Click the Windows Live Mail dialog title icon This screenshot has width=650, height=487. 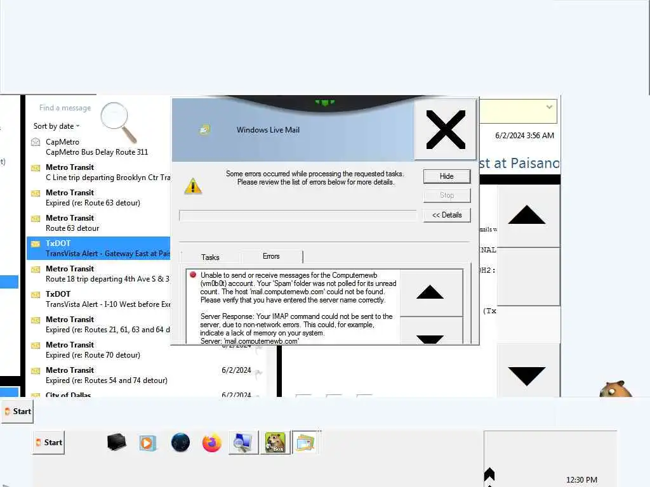(205, 130)
